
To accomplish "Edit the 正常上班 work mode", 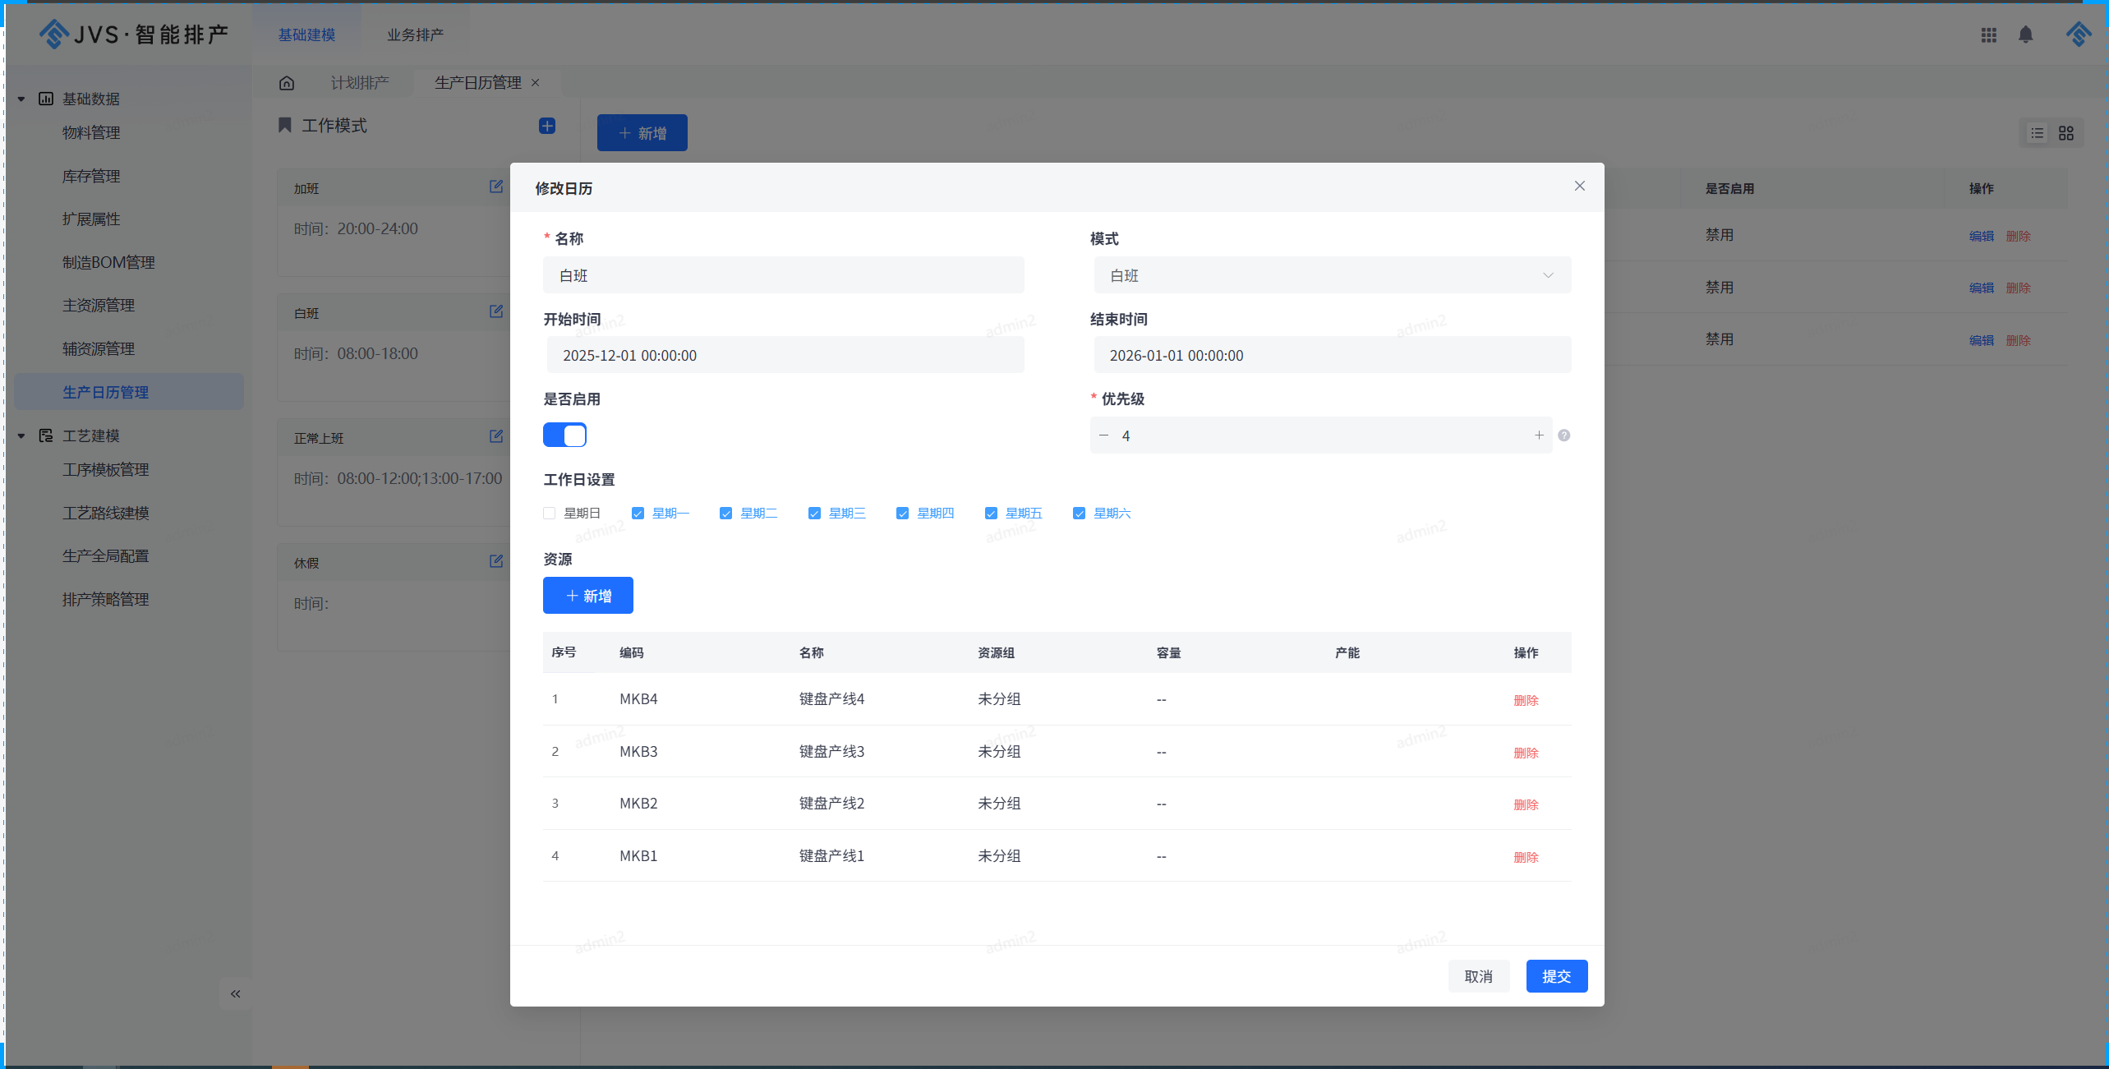I will (x=496, y=436).
